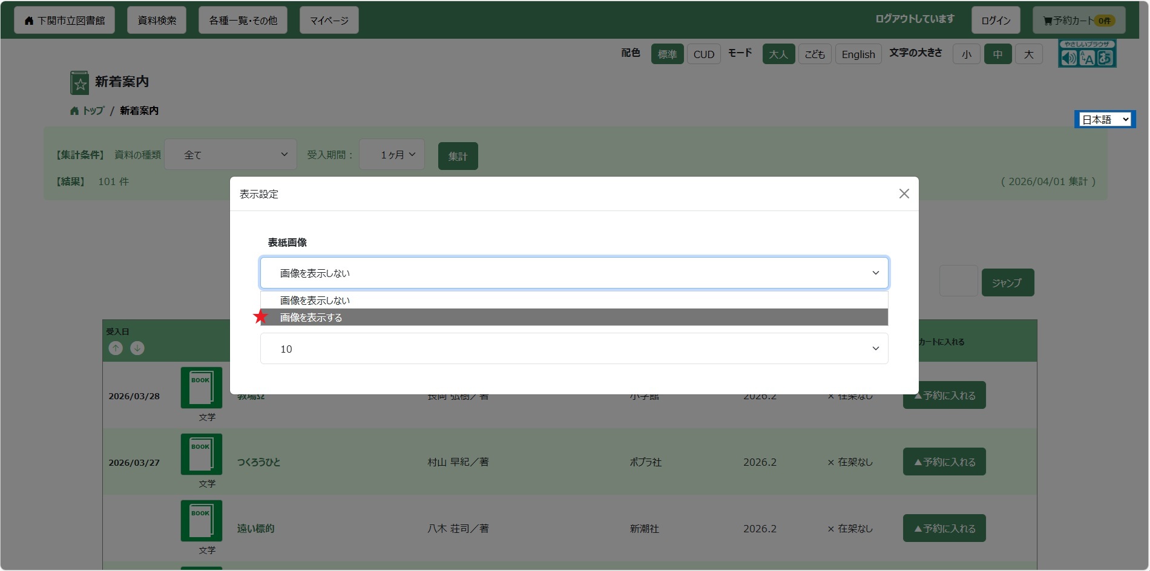
Task: Set 文字の大きさ to 大
Action: tap(1028, 54)
